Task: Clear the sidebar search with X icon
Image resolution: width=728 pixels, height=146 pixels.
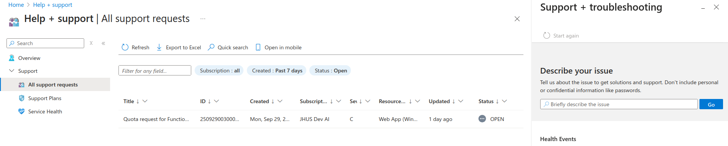Action: [91, 43]
